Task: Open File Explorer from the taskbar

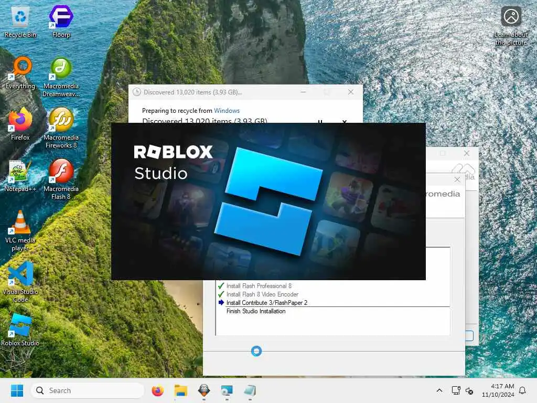Action: (x=181, y=390)
